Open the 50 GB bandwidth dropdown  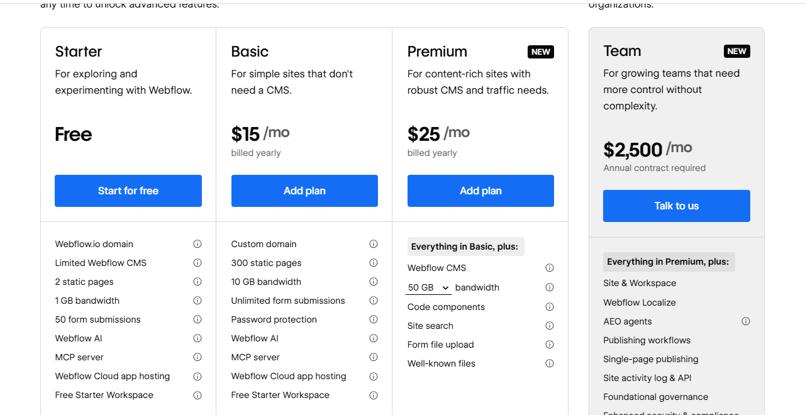(x=428, y=287)
